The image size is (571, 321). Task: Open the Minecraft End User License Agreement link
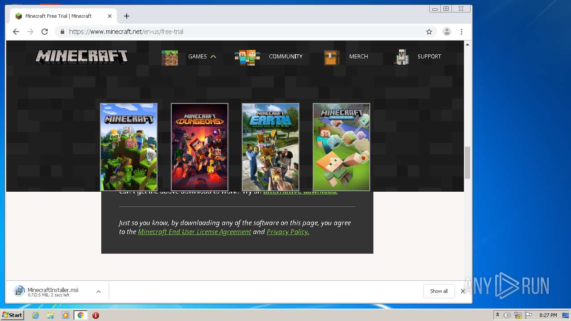tap(194, 232)
